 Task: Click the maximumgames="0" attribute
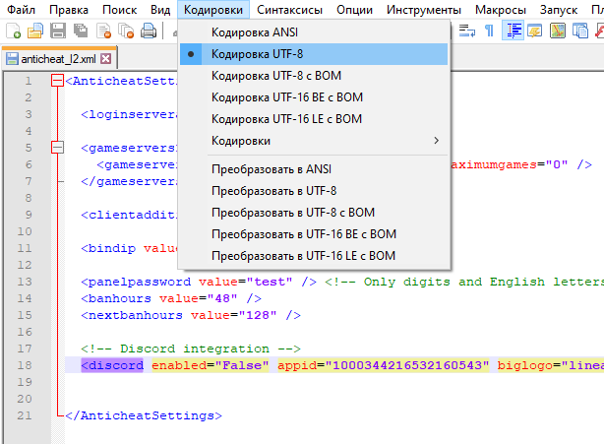[x=509, y=164]
